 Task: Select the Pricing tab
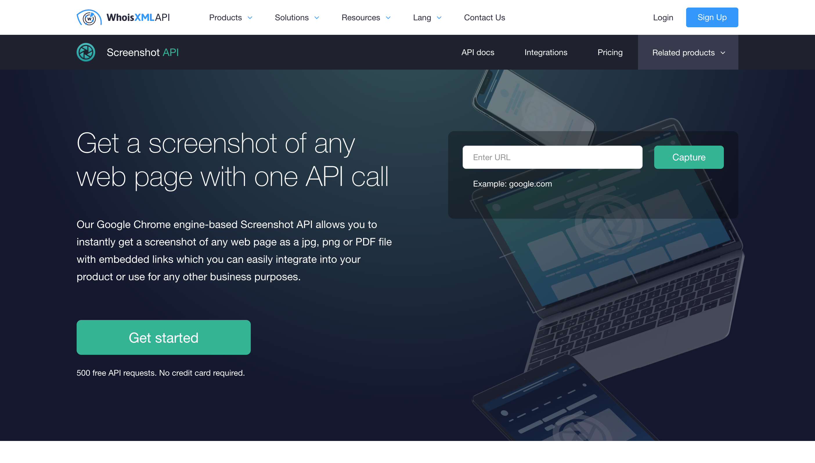tap(610, 52)
